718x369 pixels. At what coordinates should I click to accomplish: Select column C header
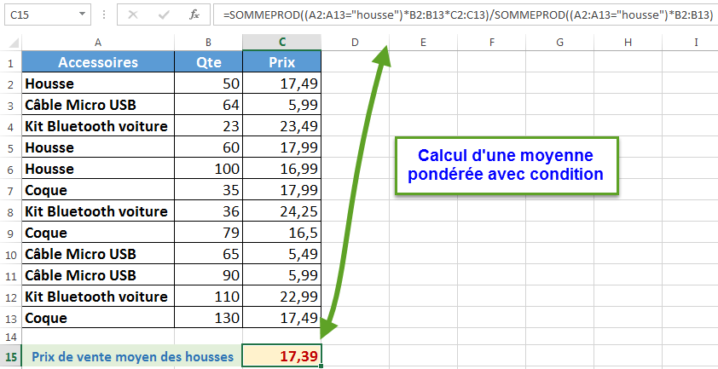pyautogui.click(x=282, y=43)
